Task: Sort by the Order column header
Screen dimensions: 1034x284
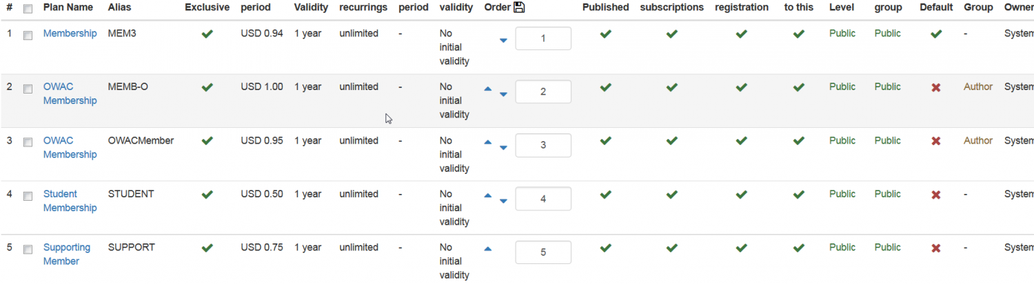Action: tap(498, 8)
